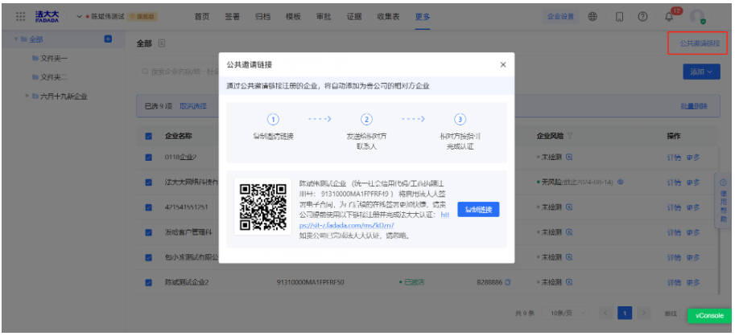Open the language globe icon

(x=593, y=16)
